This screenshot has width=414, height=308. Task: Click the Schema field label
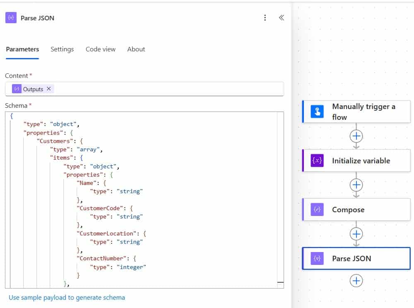pos(16,105)
